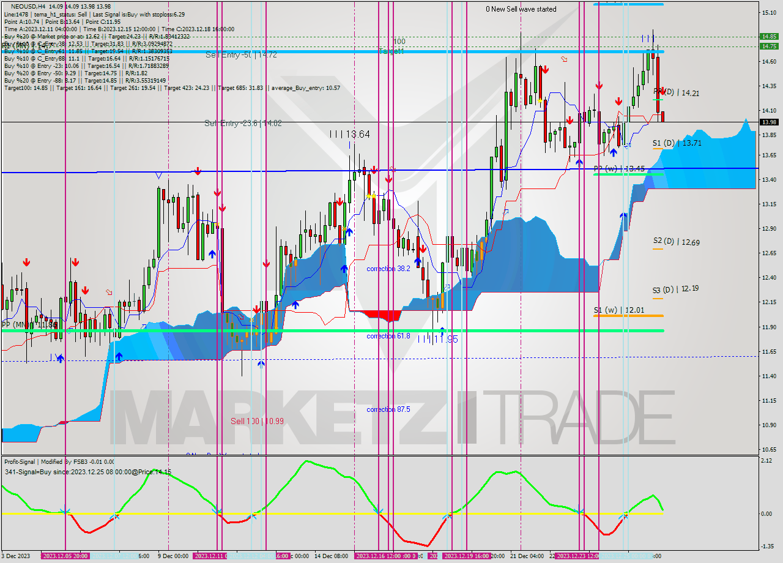Viewport: 783px width, 563px height.
Task: Click the PP (w) | 13.45 pivot label
Action: (619, 168)
